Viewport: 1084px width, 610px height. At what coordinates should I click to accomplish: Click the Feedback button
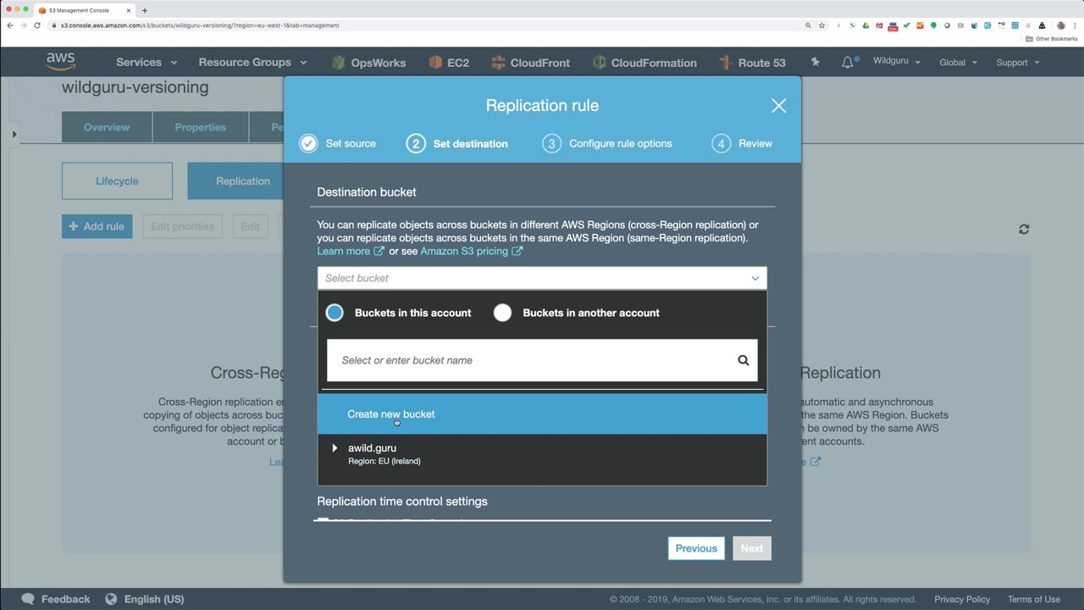point(56,599)
